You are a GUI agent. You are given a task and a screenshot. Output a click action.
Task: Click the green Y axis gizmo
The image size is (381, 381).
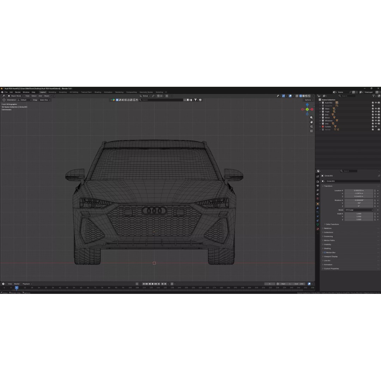tap(307, 109)
